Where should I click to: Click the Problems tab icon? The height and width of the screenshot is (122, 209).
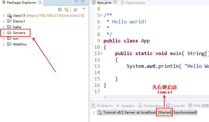(x=93, y=106)
